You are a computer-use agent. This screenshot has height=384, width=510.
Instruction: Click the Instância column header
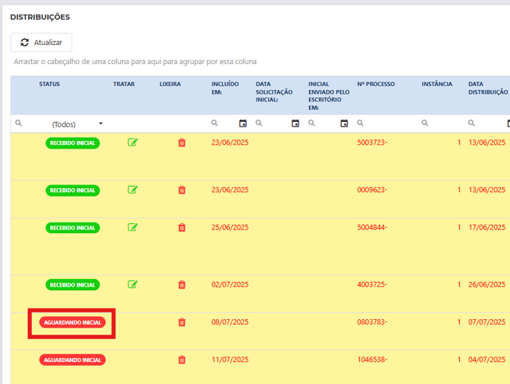[437, 84]
